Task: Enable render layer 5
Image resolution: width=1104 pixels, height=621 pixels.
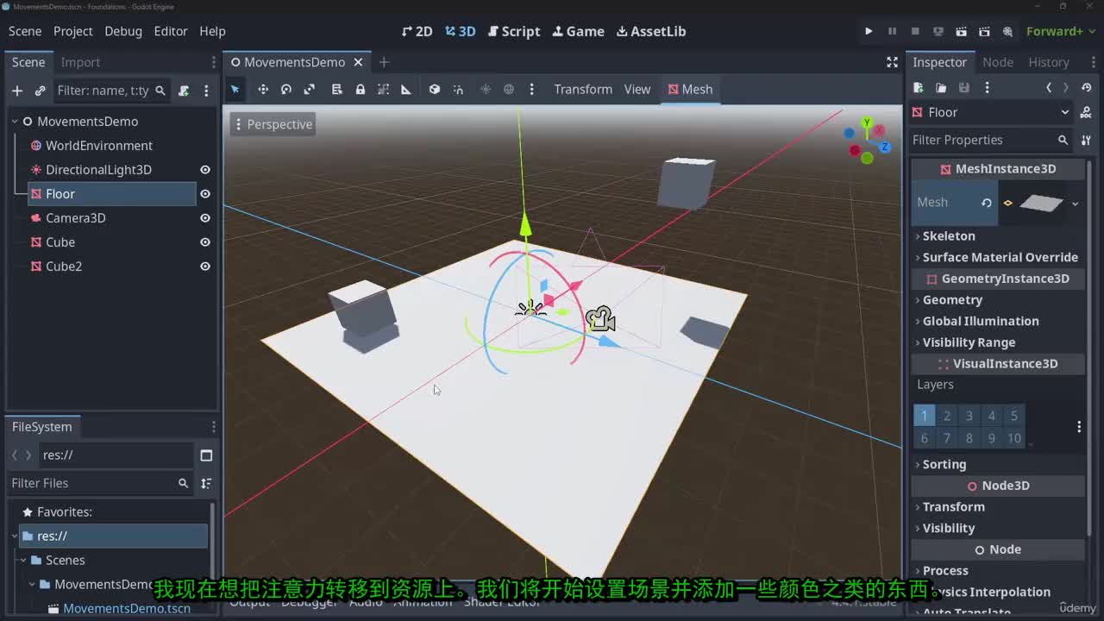Action: click(x=1014, y=416)
